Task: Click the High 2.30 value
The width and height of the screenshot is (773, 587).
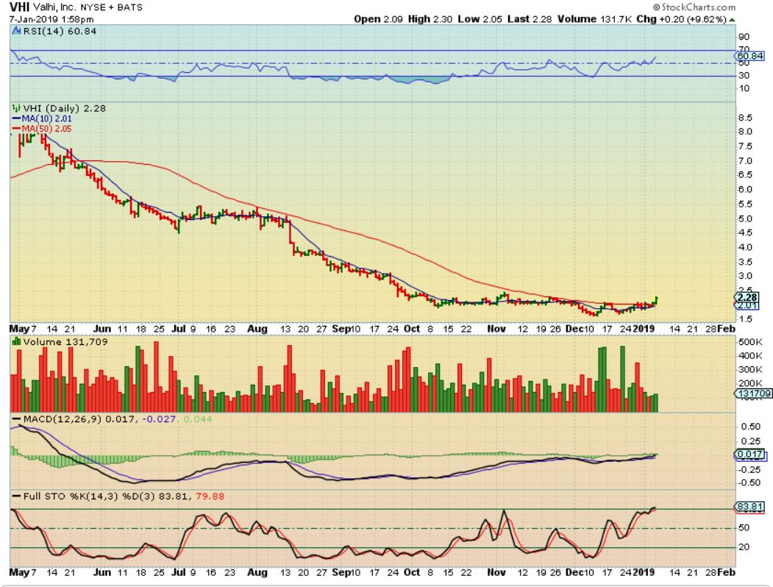Action: (x=430, y=19)
